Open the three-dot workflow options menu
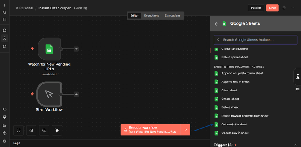301x147 pixels. [x=293, y=8]
